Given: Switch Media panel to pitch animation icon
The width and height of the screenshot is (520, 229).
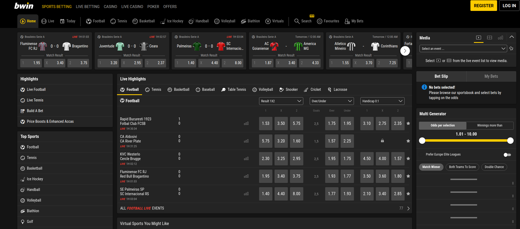Looking at the screenshot, I should coord(490,38).
